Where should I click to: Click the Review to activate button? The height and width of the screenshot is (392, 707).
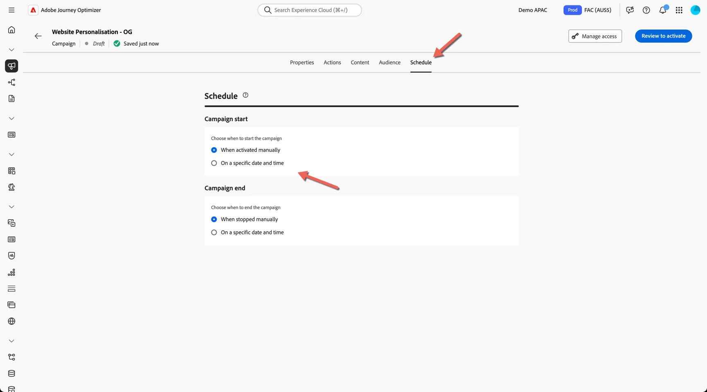click(x=664, y=36)
